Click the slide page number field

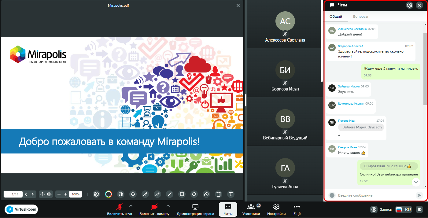pyautogui.click(x=13, y=194)
